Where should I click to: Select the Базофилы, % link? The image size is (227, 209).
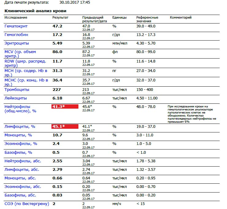click(x=18, y=153)
